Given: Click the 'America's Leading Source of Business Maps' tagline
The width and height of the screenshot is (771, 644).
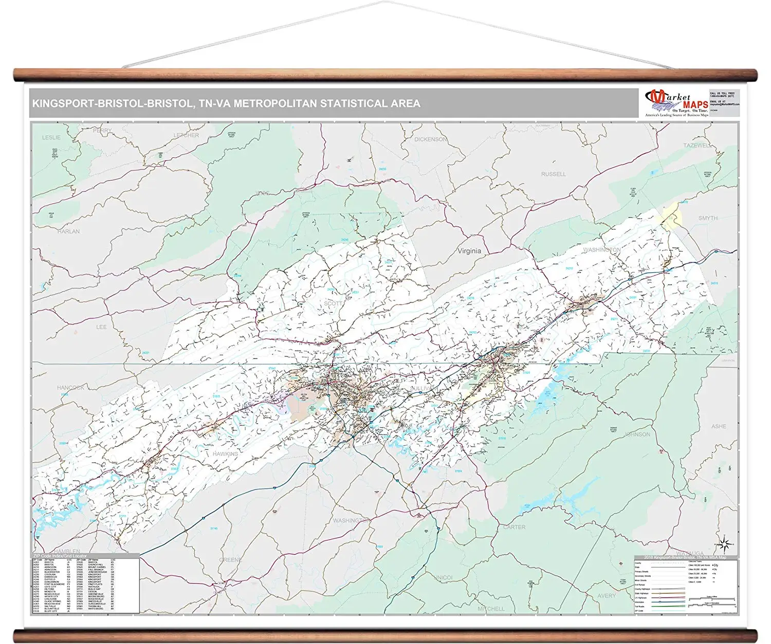Looking at the screenshot, I should pyautogui.click(x=676, y=115).
